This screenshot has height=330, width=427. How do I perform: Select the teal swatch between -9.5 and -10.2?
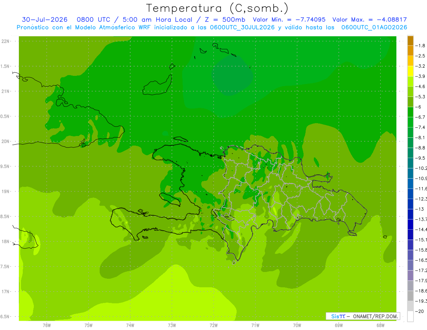coord(410,163)
